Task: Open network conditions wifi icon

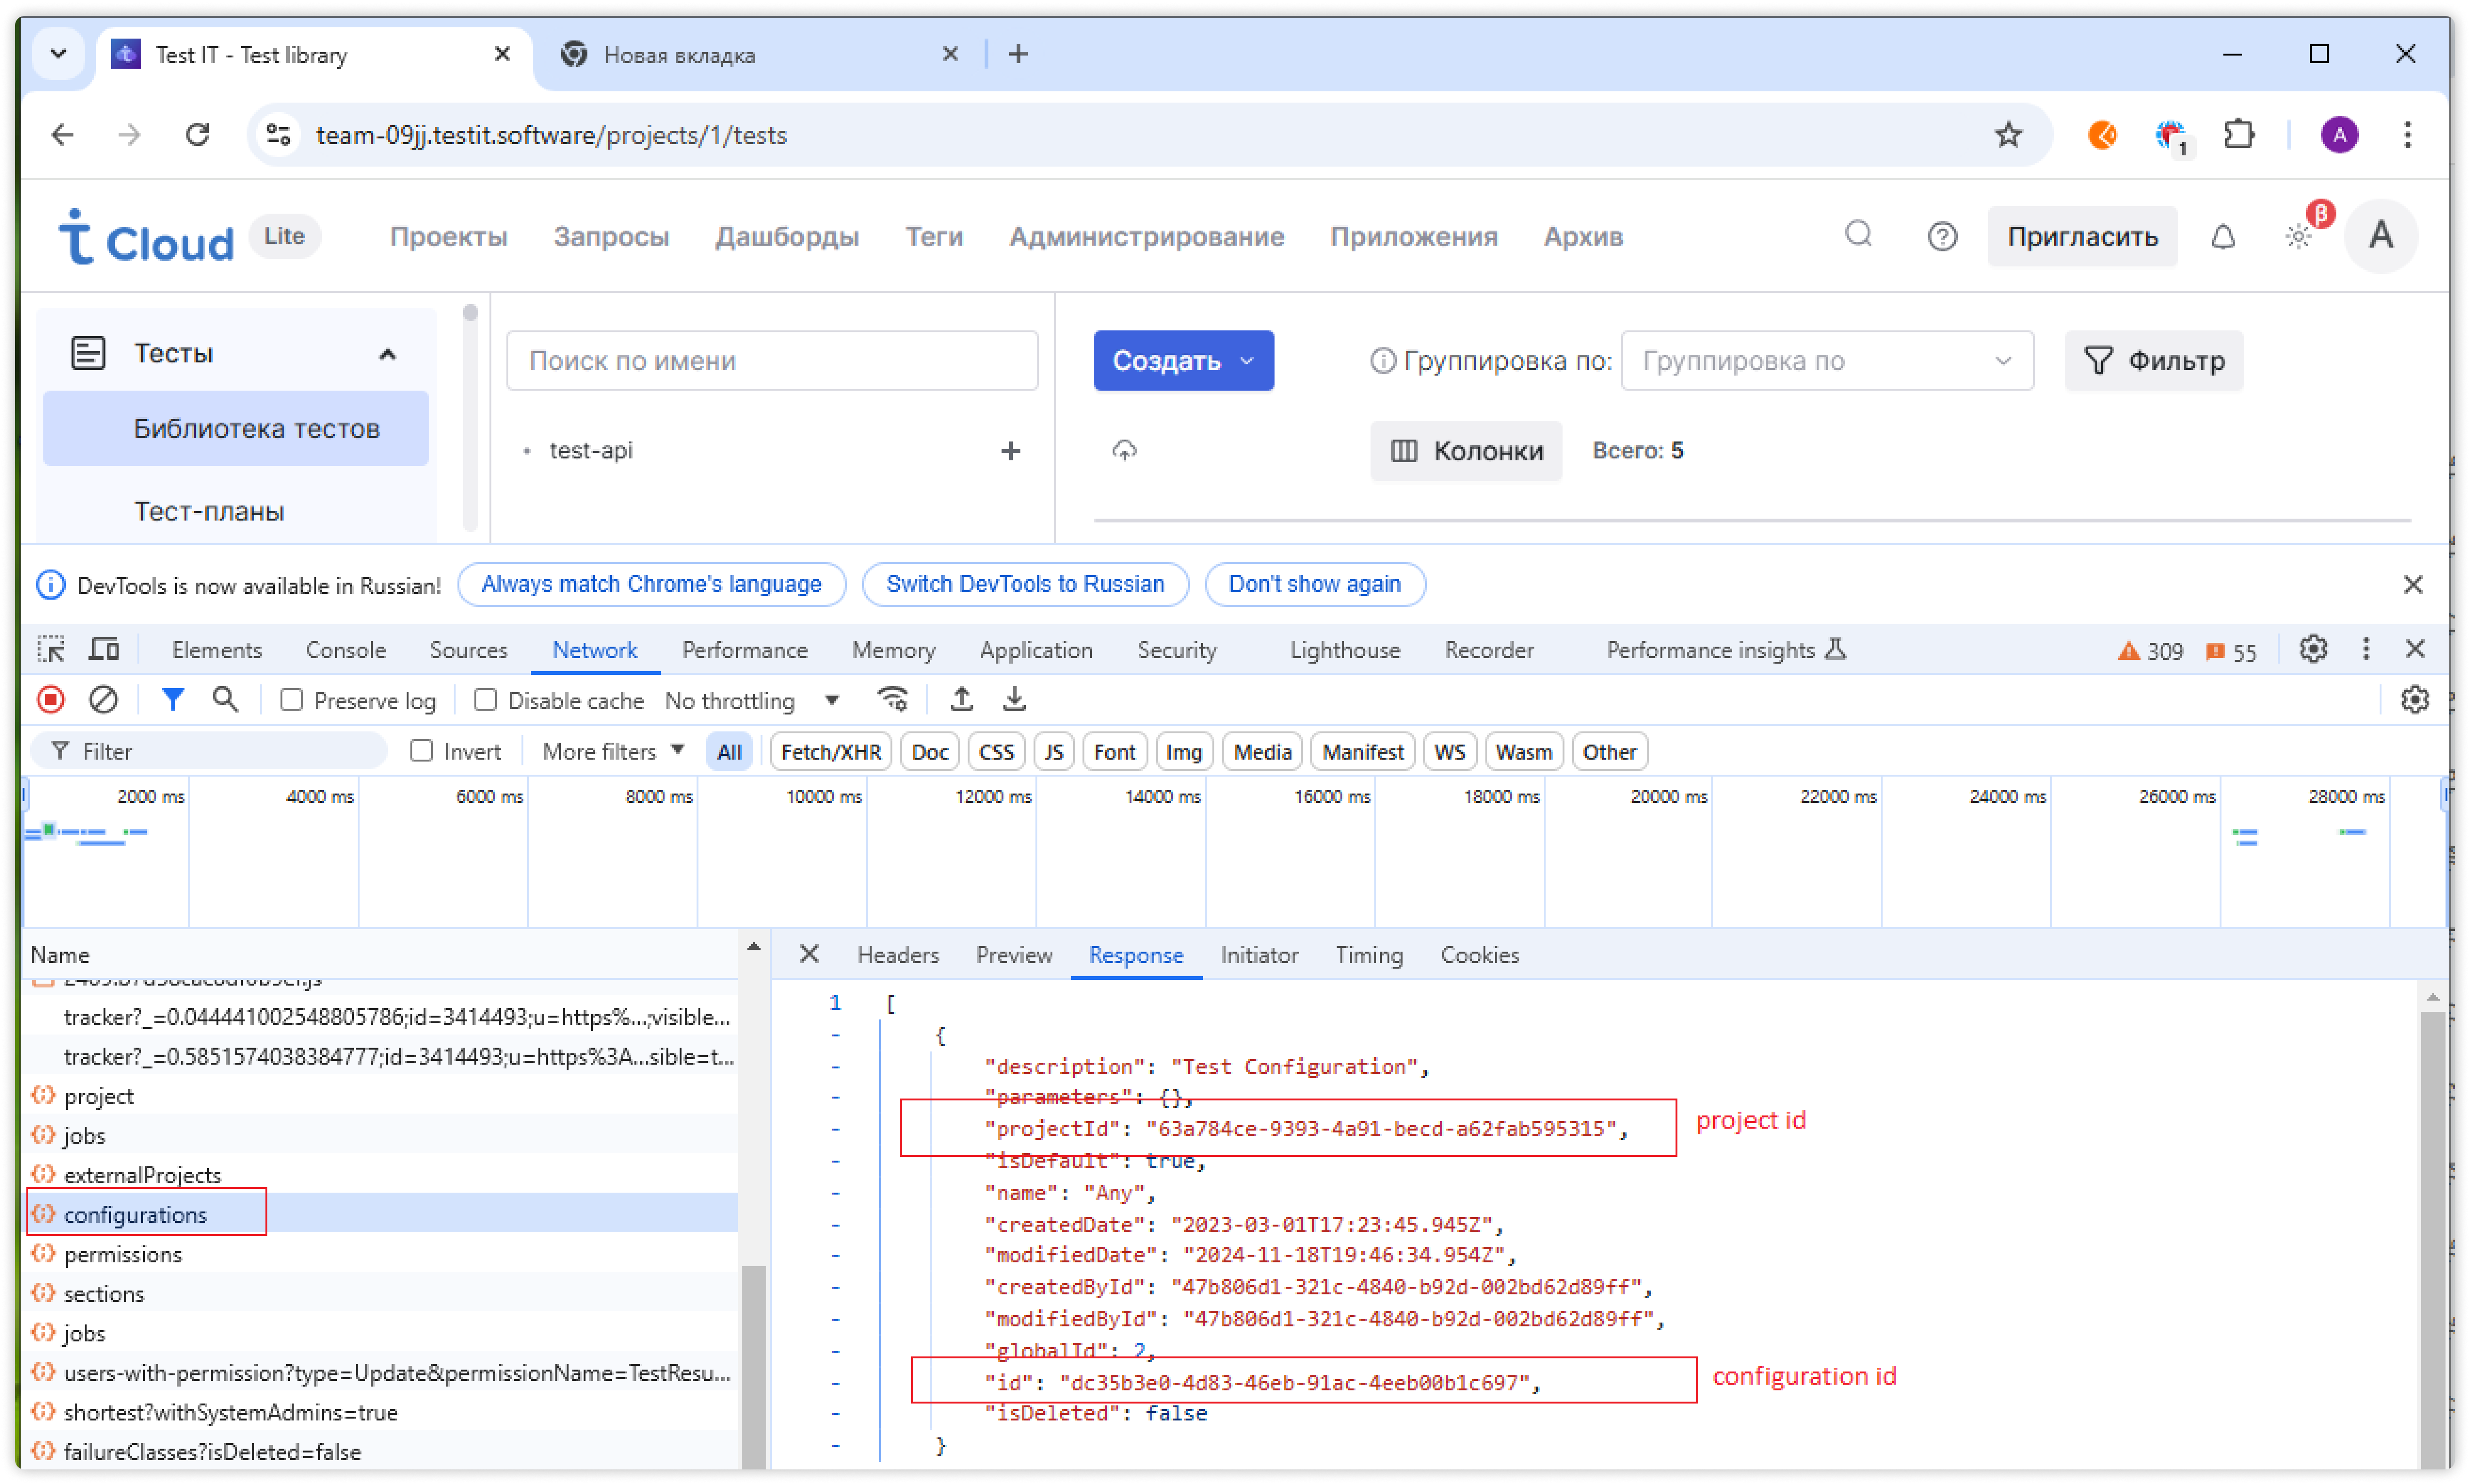Action: pyautogui.click(x=893, y=700)
